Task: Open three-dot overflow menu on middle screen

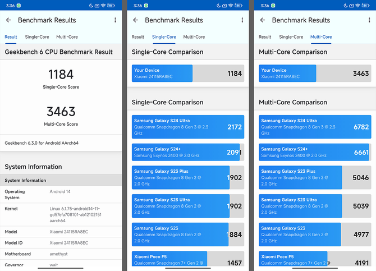Action: tap(242, 20)
